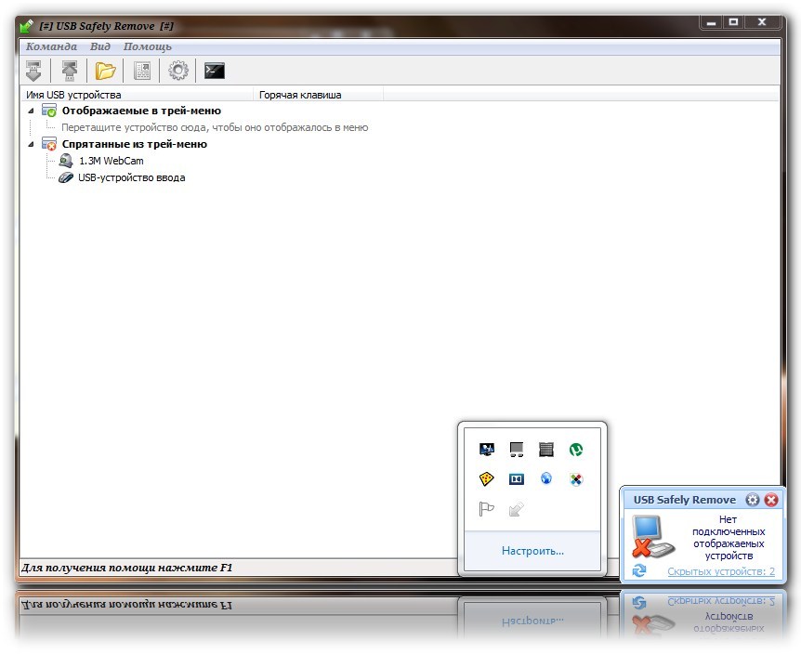The width and height of the screenshot is (801, 654).
Task: Open the 'Команда' menu
Action: 52,46
